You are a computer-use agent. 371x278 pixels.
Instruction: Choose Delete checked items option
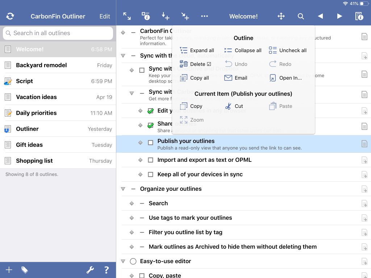tap(195, 64)
